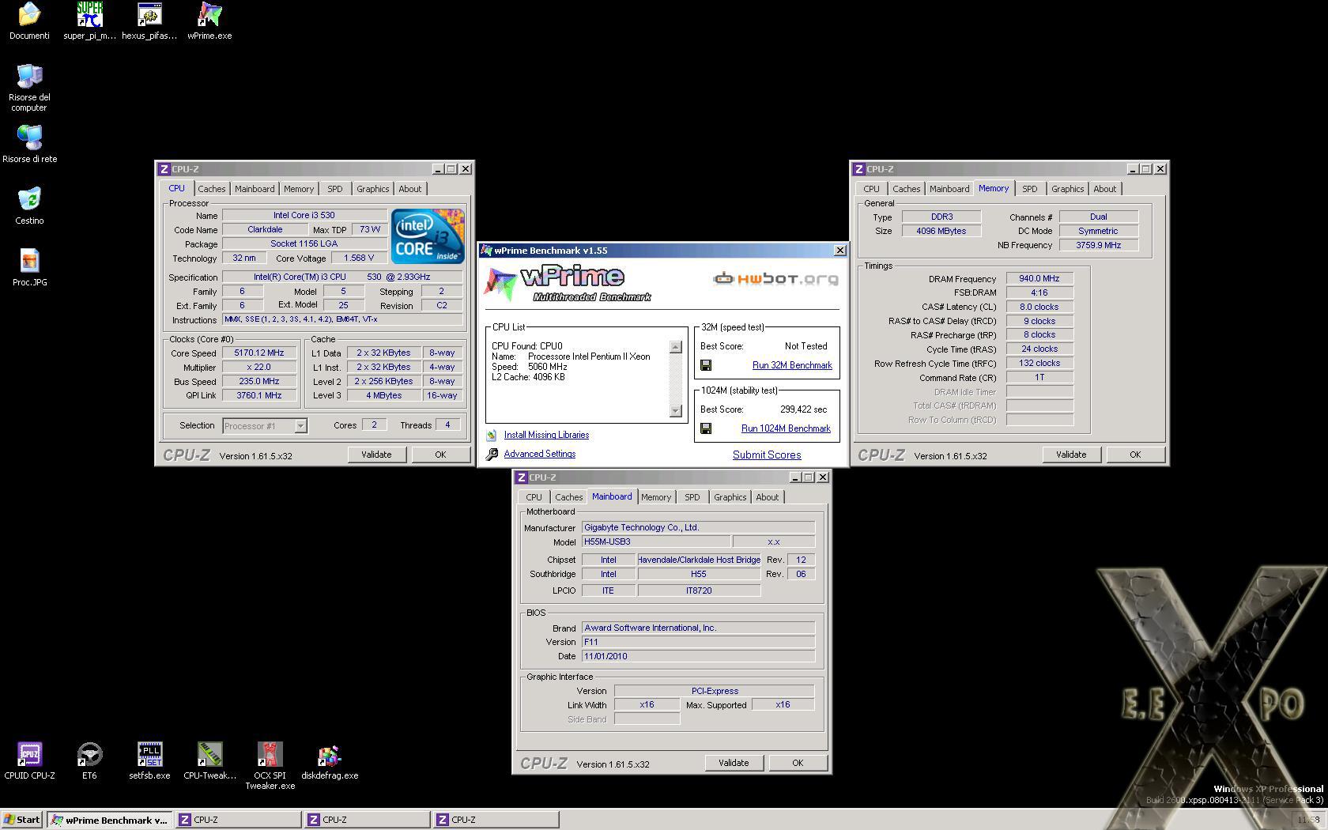Click the NB Frequency 3759.9 MHz value
Image resolution: width=1328 pixels, height=830 pixels.
[x=1099, y=245]
